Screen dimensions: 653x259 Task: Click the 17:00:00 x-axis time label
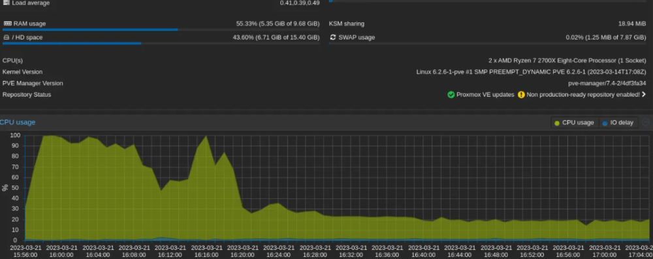[604, 252]
